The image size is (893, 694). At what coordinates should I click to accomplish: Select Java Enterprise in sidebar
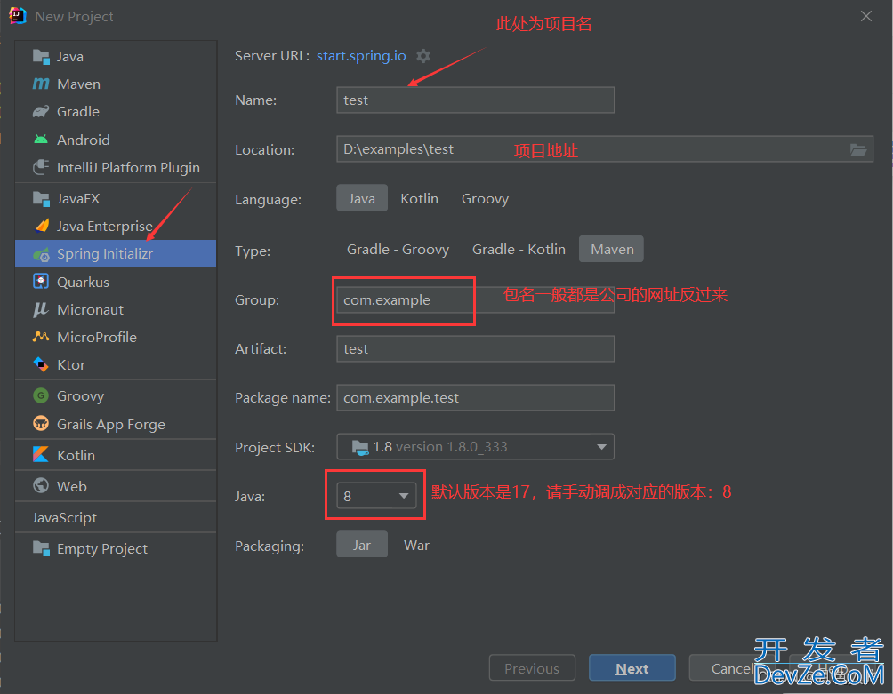116,226
